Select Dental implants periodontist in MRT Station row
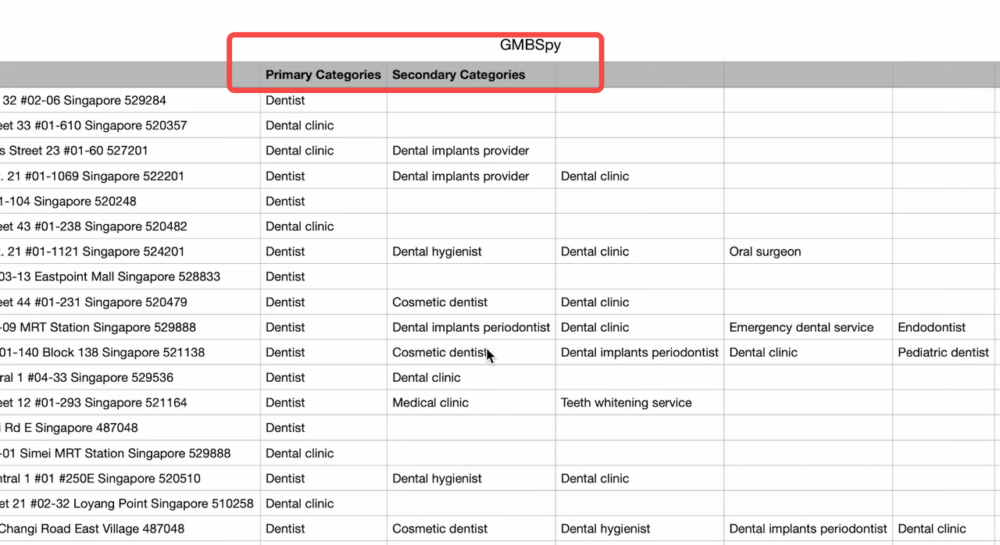Image resolution: width=1000 pixels, height=545 pixels. (471, 327)
